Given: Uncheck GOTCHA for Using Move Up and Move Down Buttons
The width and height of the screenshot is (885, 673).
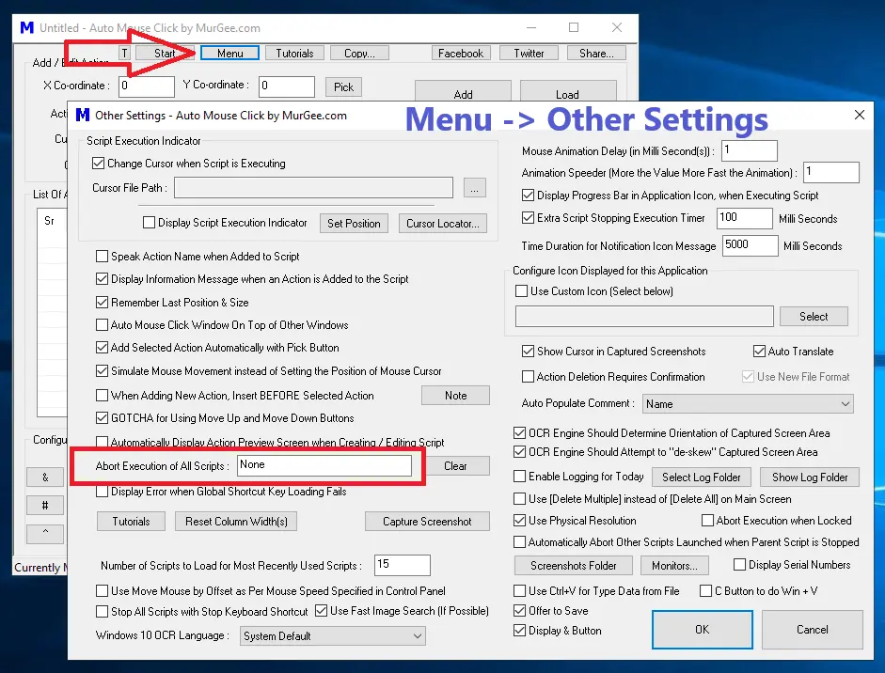Looking at the screenshot, I should [x=103, y=418].
